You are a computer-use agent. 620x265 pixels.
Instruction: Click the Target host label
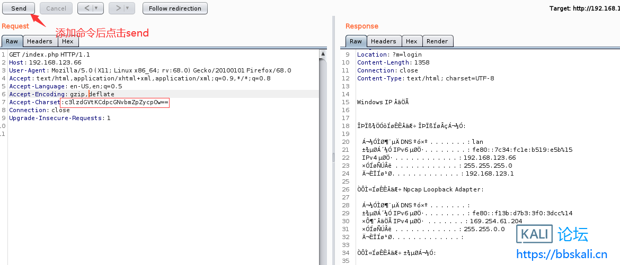pos(584,8)
